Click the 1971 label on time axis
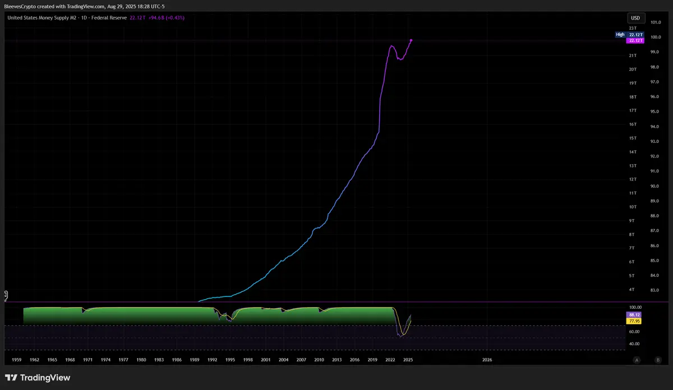 click(x=87, y=360)
